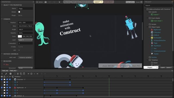
Task: Preview the project with the play icon
Action: pyautogui.click(x=60, y=2)
